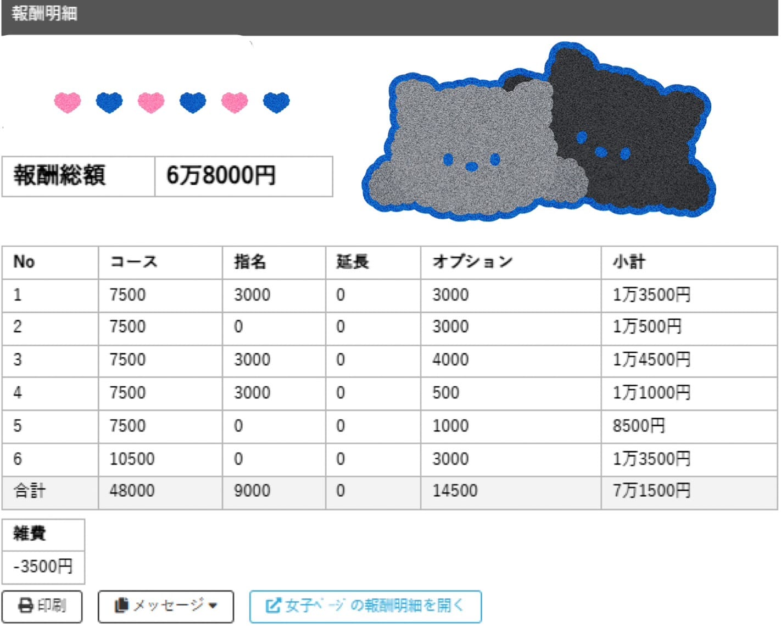Click the printer icon on 印刷
Image resolution: width=781 pixels, height=633 pixels.
pos(25,606)
